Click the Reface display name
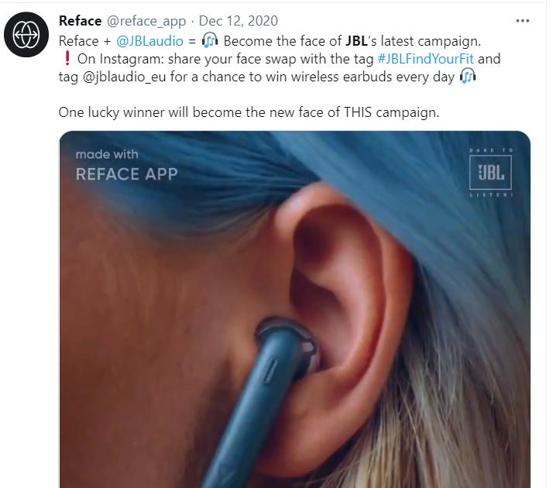Screen dimensions: 556x488 point(80,21)
